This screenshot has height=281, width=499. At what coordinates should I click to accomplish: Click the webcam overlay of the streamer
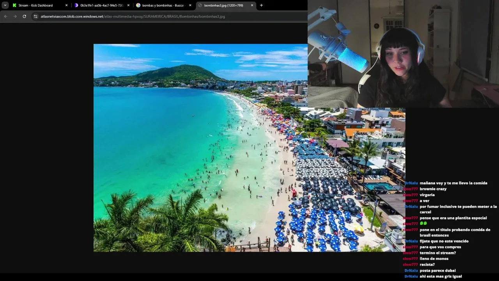coord(403,53)
